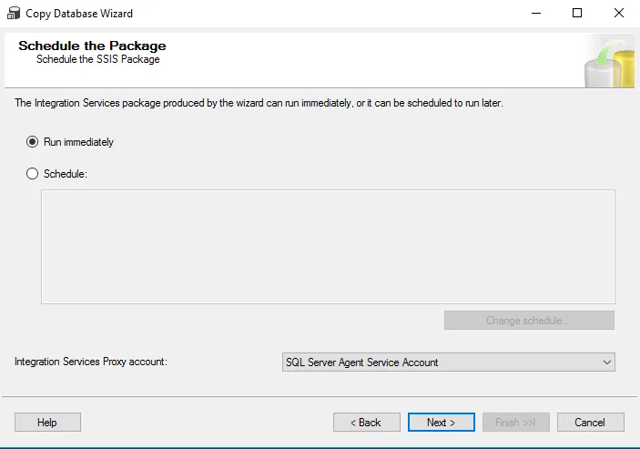
Task: Click the Schedule the Package heading
Action: click(x=92, y=46)
